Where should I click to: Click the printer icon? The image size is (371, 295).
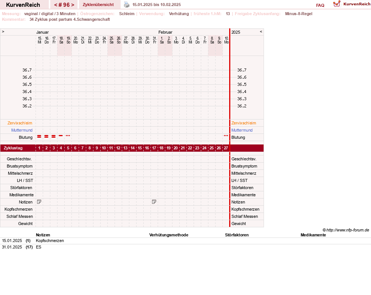coord(127,5)
